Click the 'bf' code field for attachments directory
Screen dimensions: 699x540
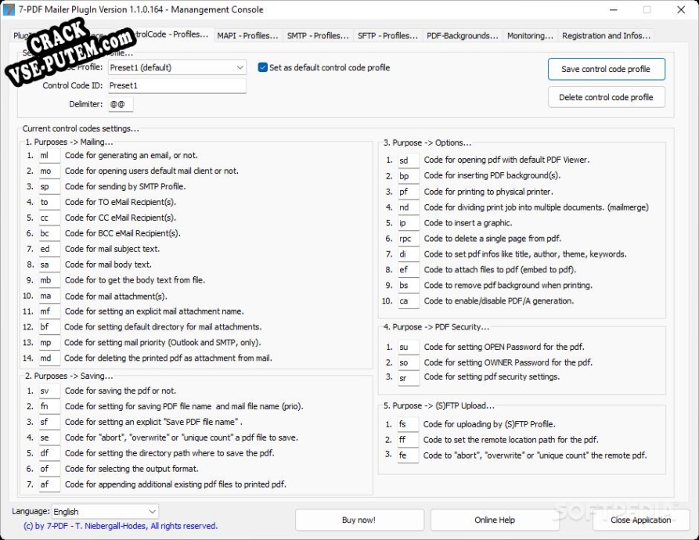pyautogui.click(x=49, y=327)
